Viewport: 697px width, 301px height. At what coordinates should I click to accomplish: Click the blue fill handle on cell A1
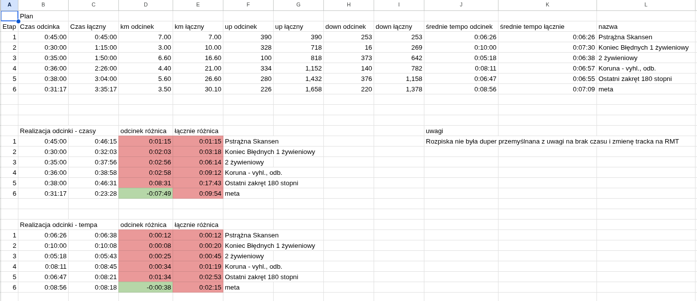[18, 21]
